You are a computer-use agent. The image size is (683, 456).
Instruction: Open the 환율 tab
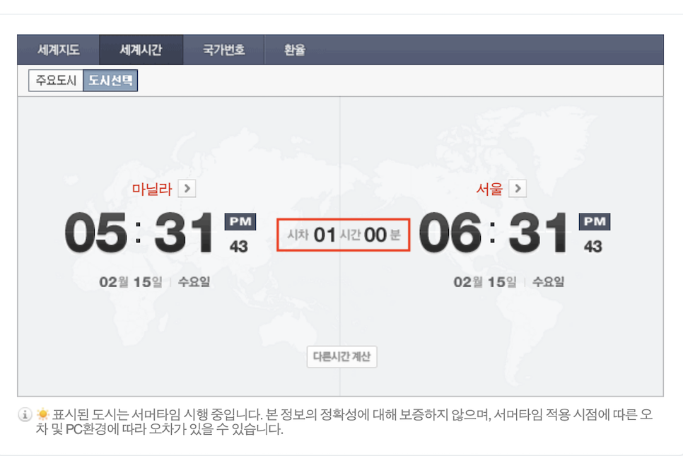tap(295, 49)
